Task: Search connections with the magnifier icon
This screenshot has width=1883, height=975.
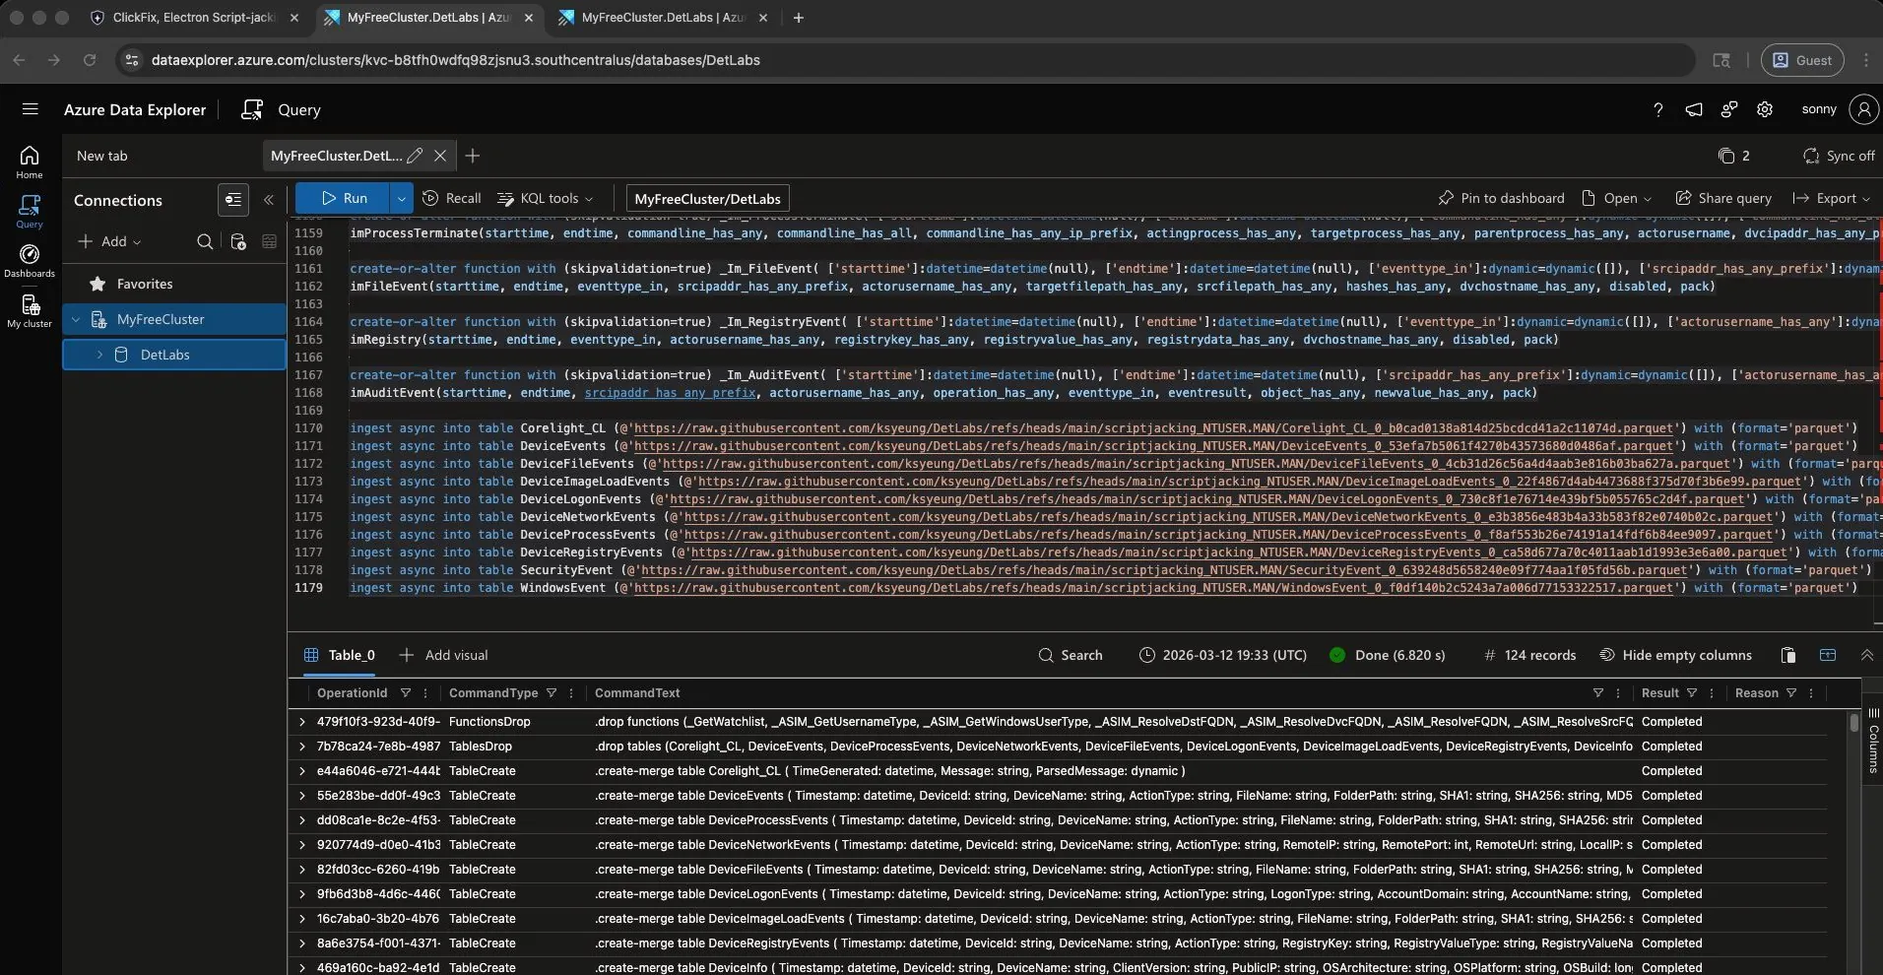Action: pyautogui.click(x=205, y=241)
